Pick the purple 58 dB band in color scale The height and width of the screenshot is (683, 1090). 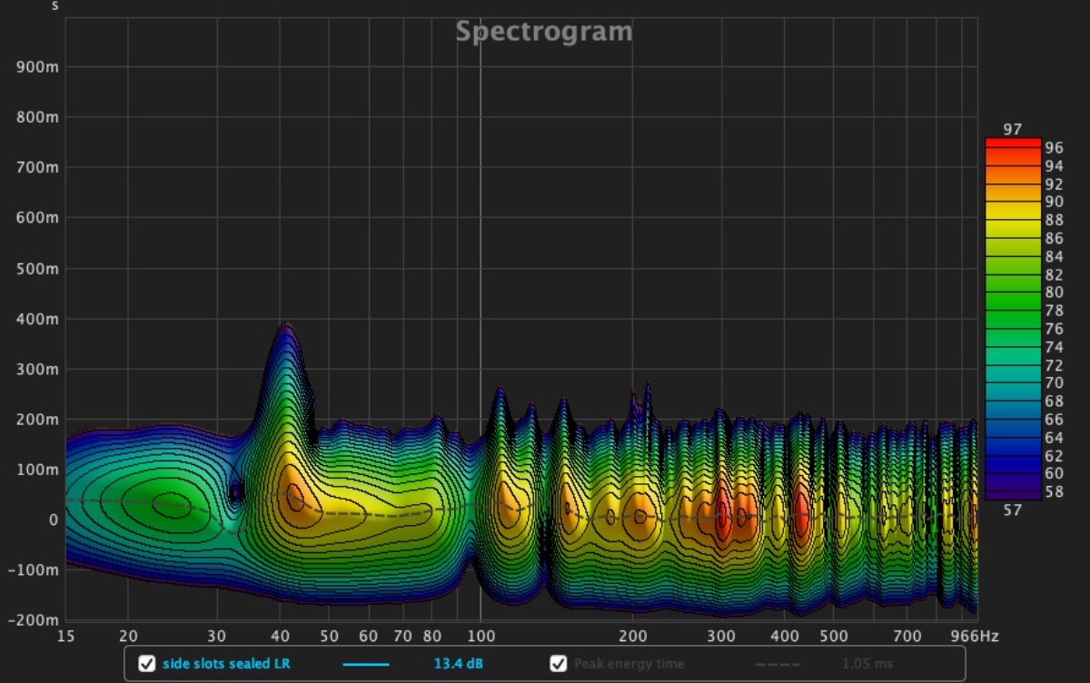(1013, 491)
